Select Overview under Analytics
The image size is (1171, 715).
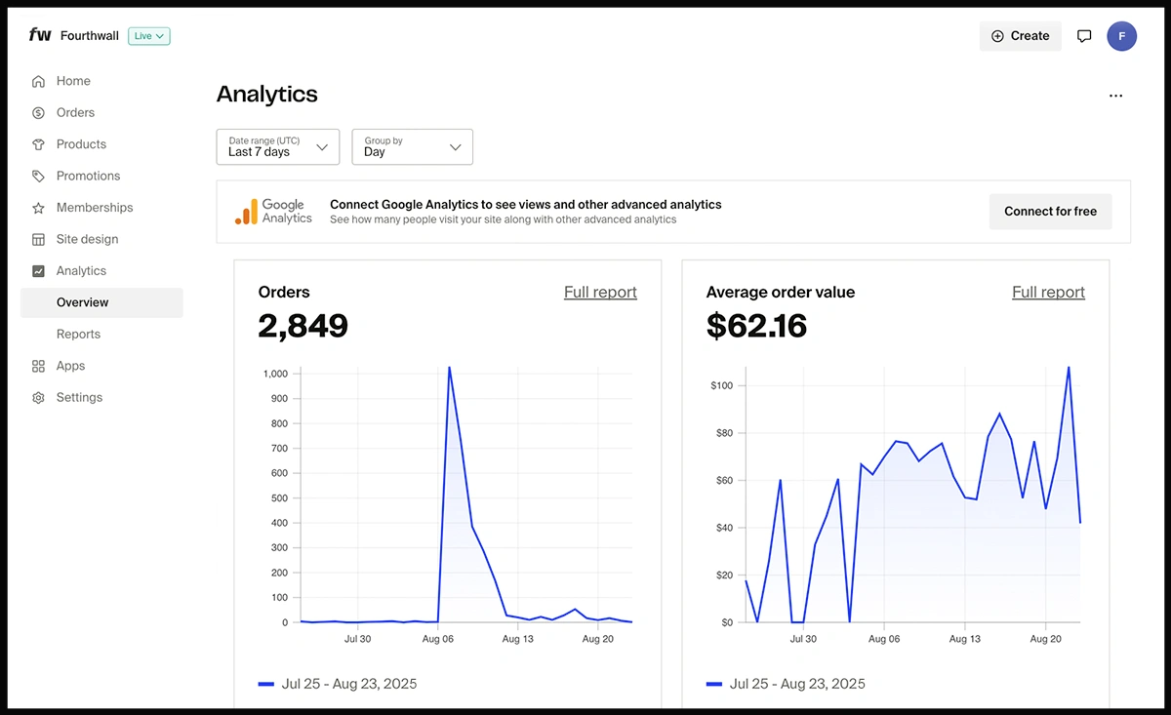[83, 302]
